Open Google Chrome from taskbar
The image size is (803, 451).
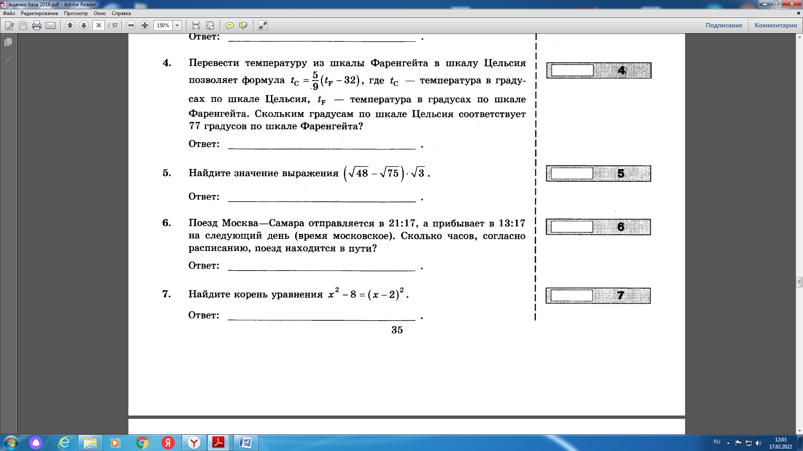pyautogui.click(x=142, y=443)
